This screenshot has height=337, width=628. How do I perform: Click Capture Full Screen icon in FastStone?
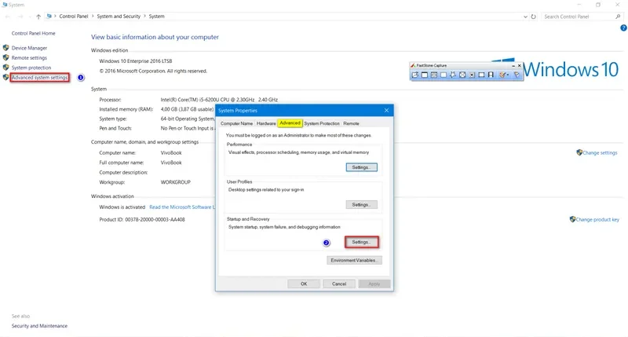click(x=462, y=75)
